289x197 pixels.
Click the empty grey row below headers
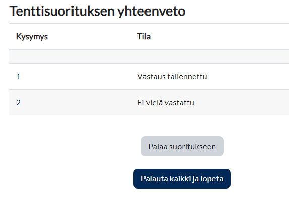(149, 57)
